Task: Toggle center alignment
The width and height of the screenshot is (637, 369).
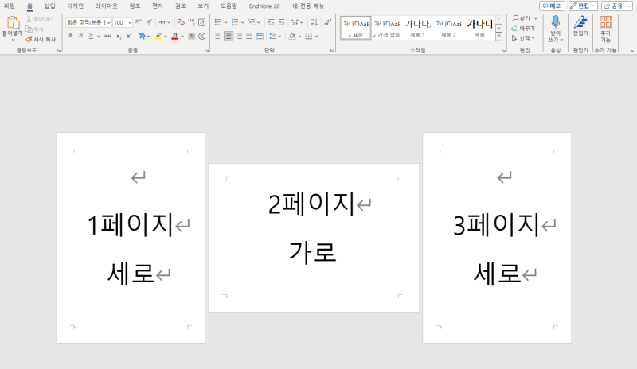Action: click(229, 36)
